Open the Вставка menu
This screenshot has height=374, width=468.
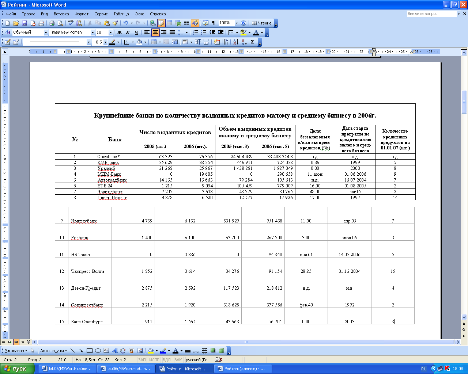pos(61,14)
